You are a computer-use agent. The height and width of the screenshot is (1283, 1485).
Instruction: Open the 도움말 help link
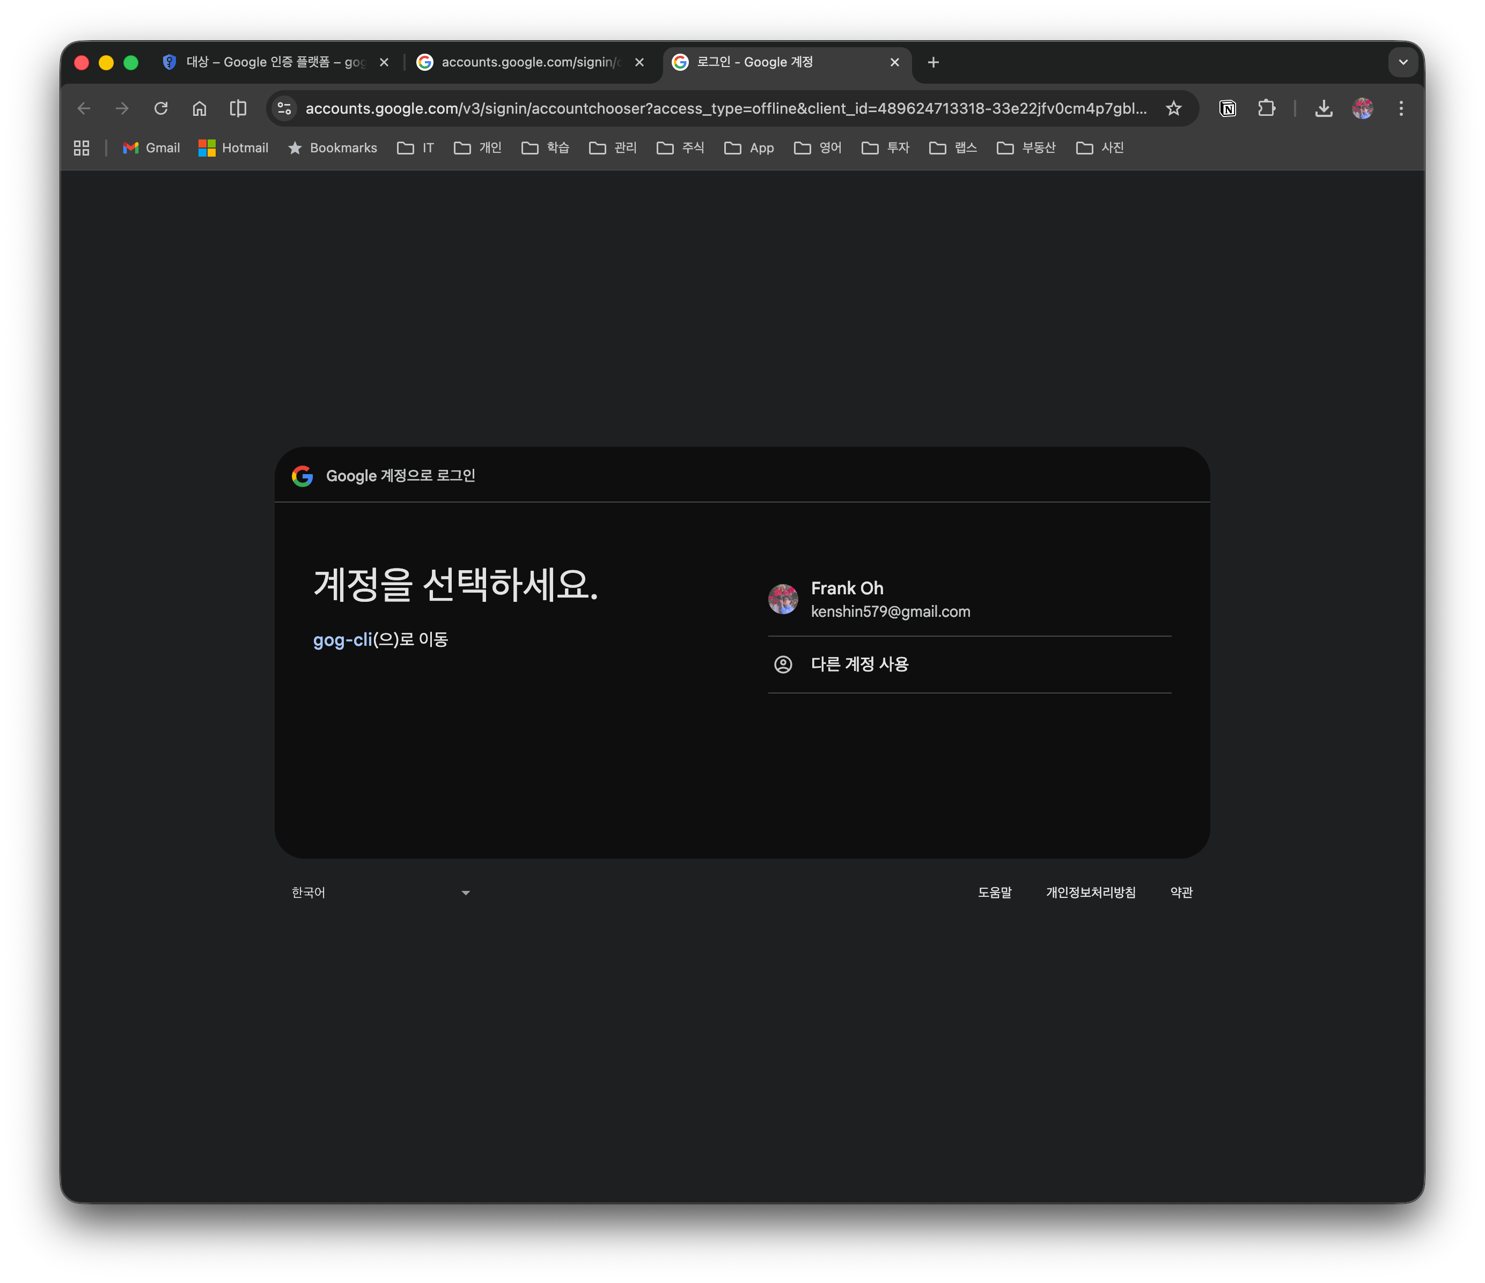coord(995,893)
